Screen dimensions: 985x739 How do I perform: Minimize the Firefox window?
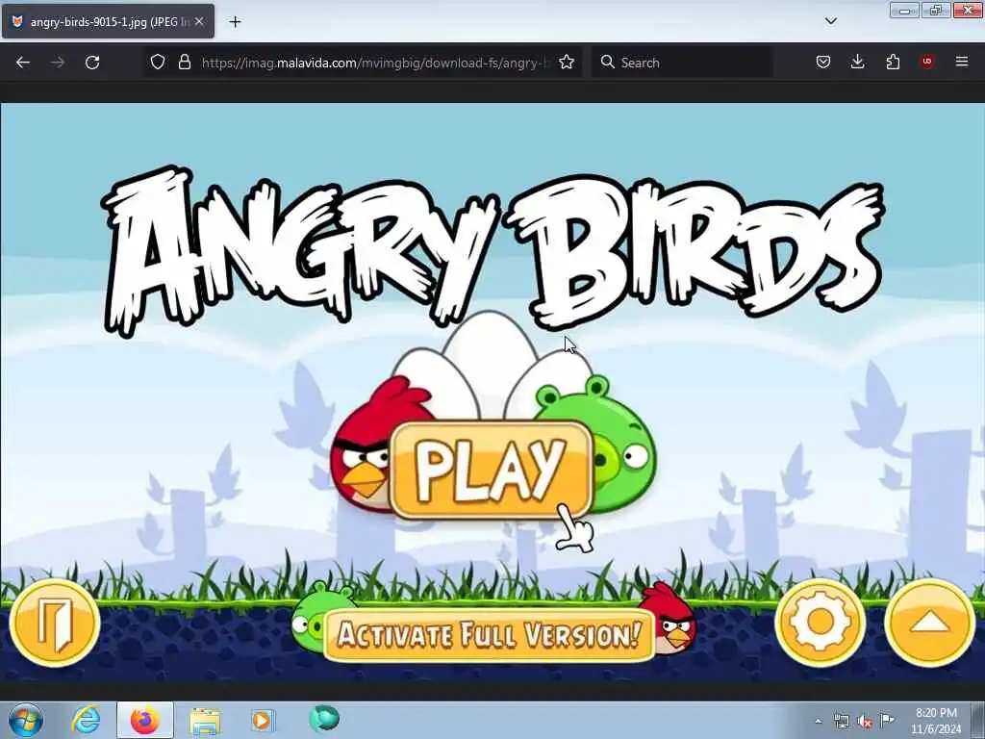tap(904, 10)
